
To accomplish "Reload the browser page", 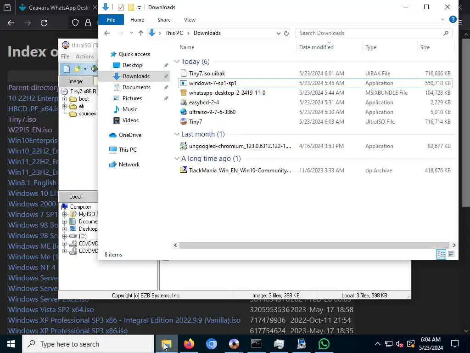I will [x=44, y=23].
